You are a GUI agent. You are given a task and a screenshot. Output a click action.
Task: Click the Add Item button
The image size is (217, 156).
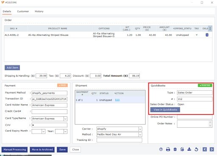click(12, 67)
